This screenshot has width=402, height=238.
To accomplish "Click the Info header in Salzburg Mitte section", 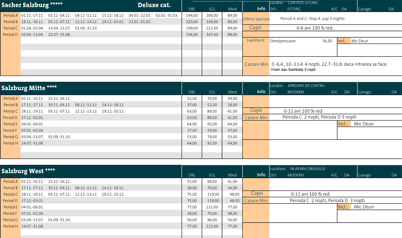I will [261, 91].
